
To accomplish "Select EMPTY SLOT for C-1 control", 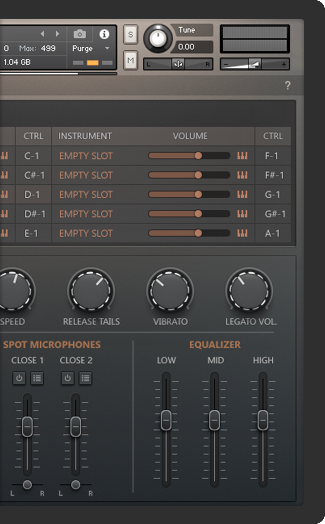I will (x=86, y=156).
